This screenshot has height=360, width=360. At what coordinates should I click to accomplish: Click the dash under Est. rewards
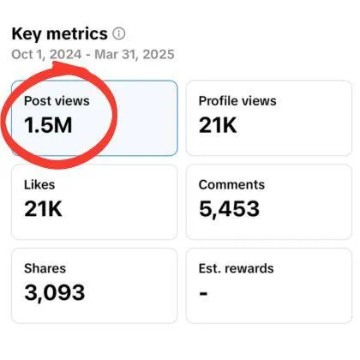(203, 293)
